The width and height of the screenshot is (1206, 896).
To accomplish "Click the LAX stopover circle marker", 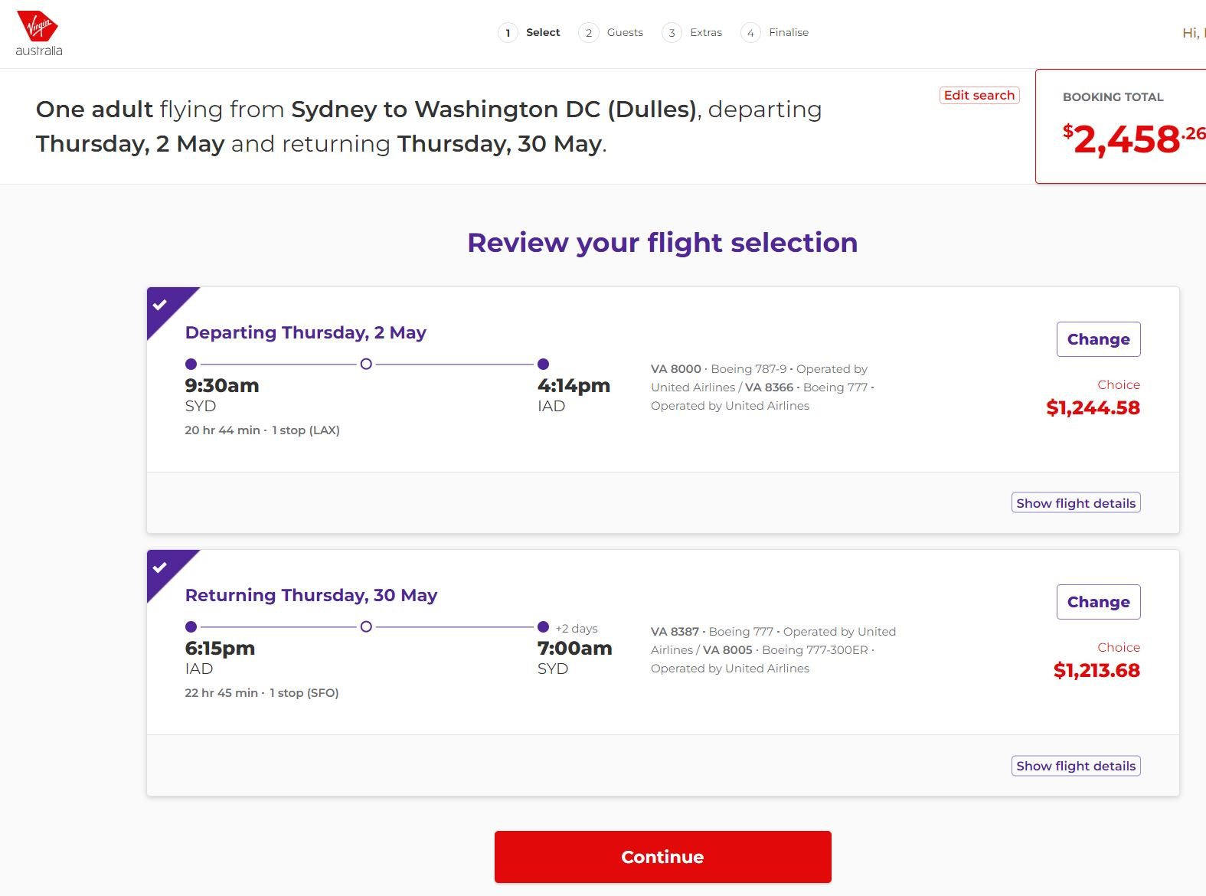I will [366, 364].
